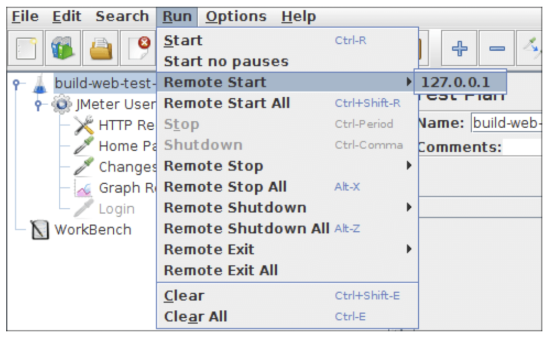Image resolution: width=547 pixels, height=337 pixels.
Task: Click the dropper toolbar icon
Action: point(534,47)
